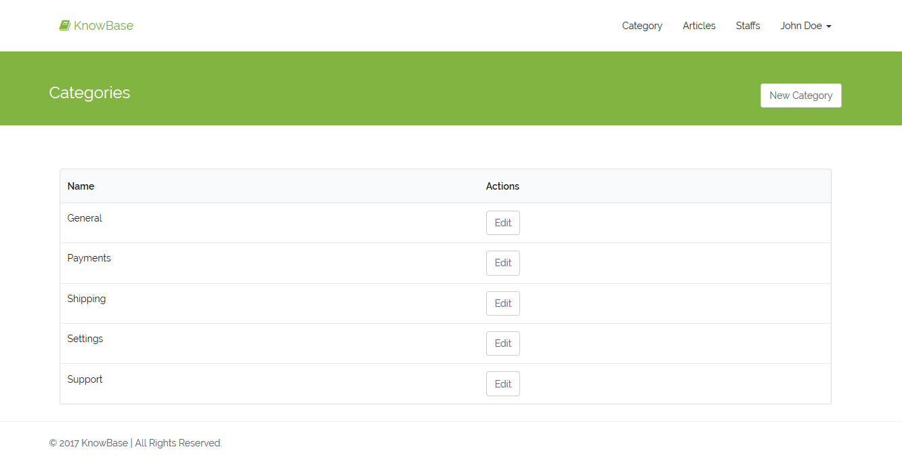Select the Shipping row name

(x=87, y=299)
